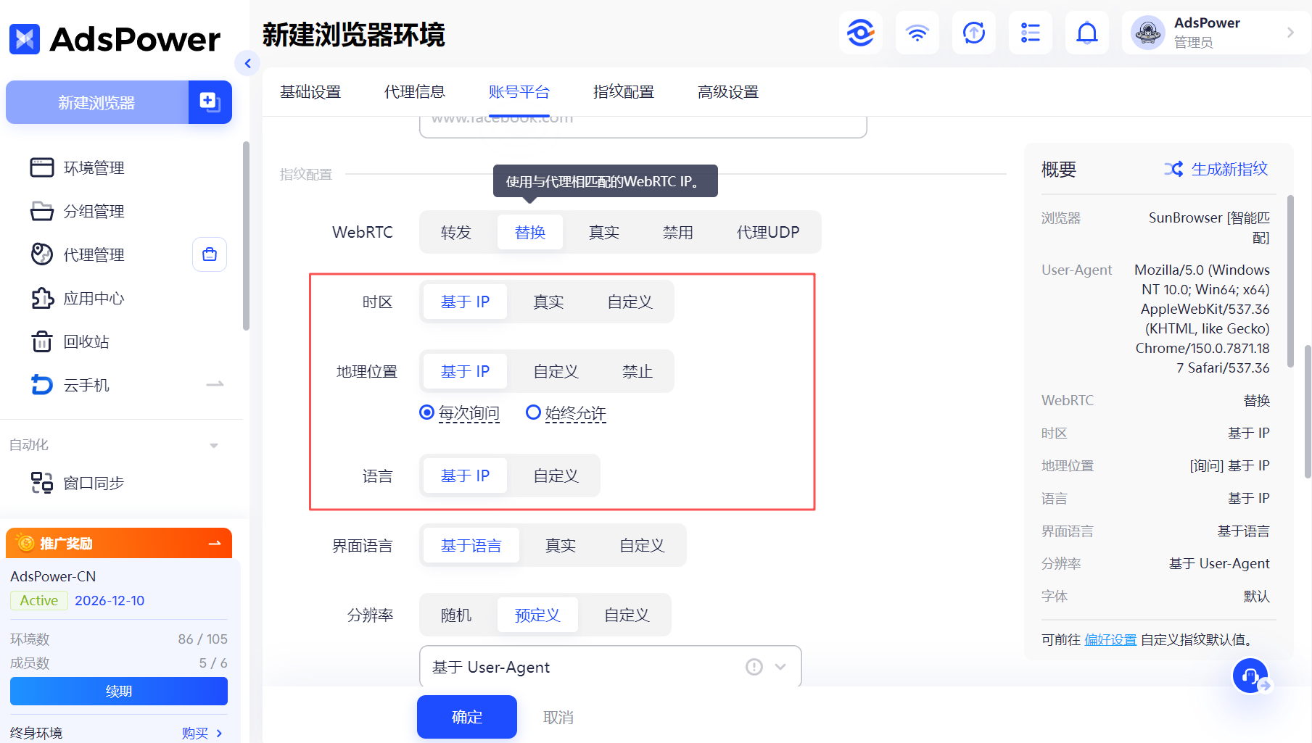Set WebRTC to 真实
The width and height of the screenshot is (1312, 743).
tap(604, 232)
